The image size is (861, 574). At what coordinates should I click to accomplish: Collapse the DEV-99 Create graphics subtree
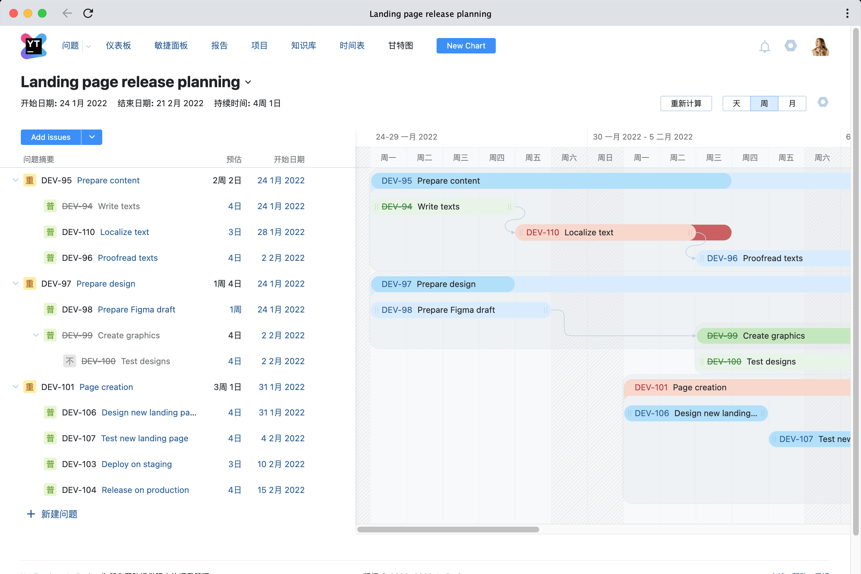[36, 335]
